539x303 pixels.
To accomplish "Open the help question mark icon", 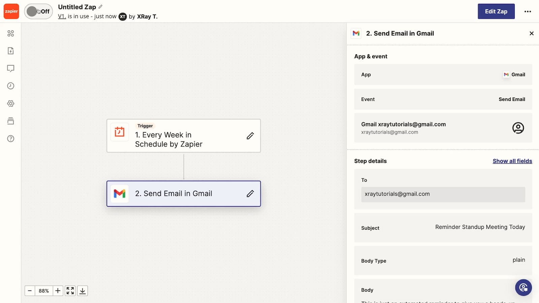I will (11, 139).
